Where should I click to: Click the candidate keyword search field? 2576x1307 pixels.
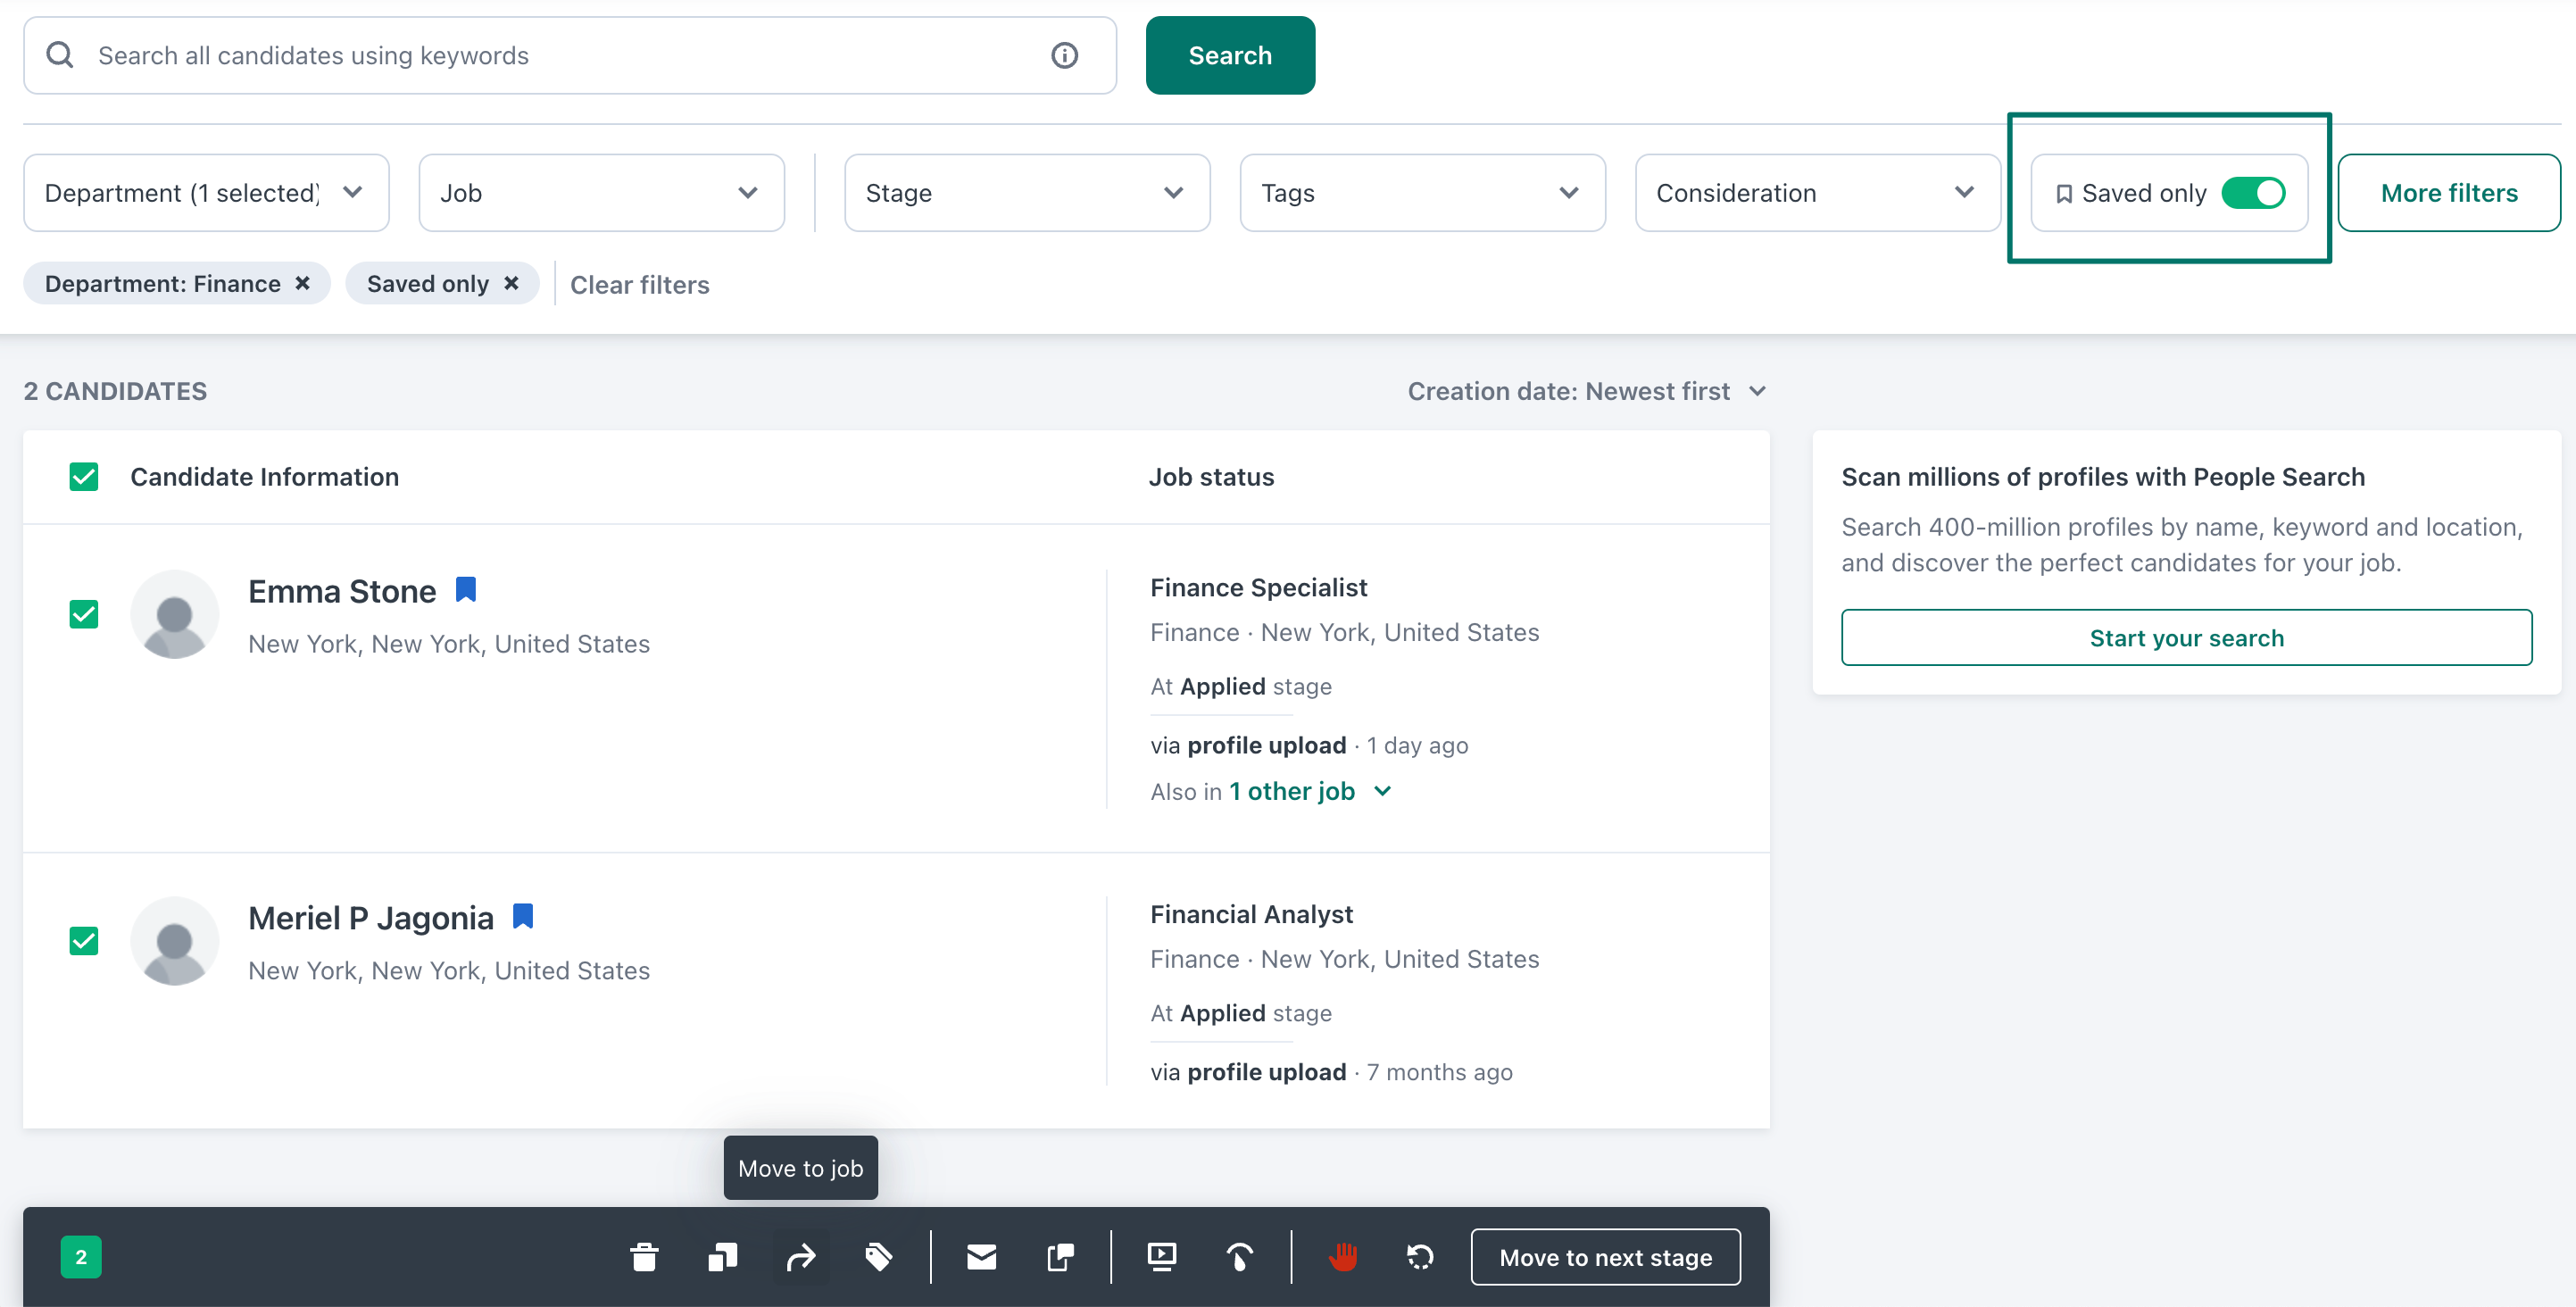(560, 56)
